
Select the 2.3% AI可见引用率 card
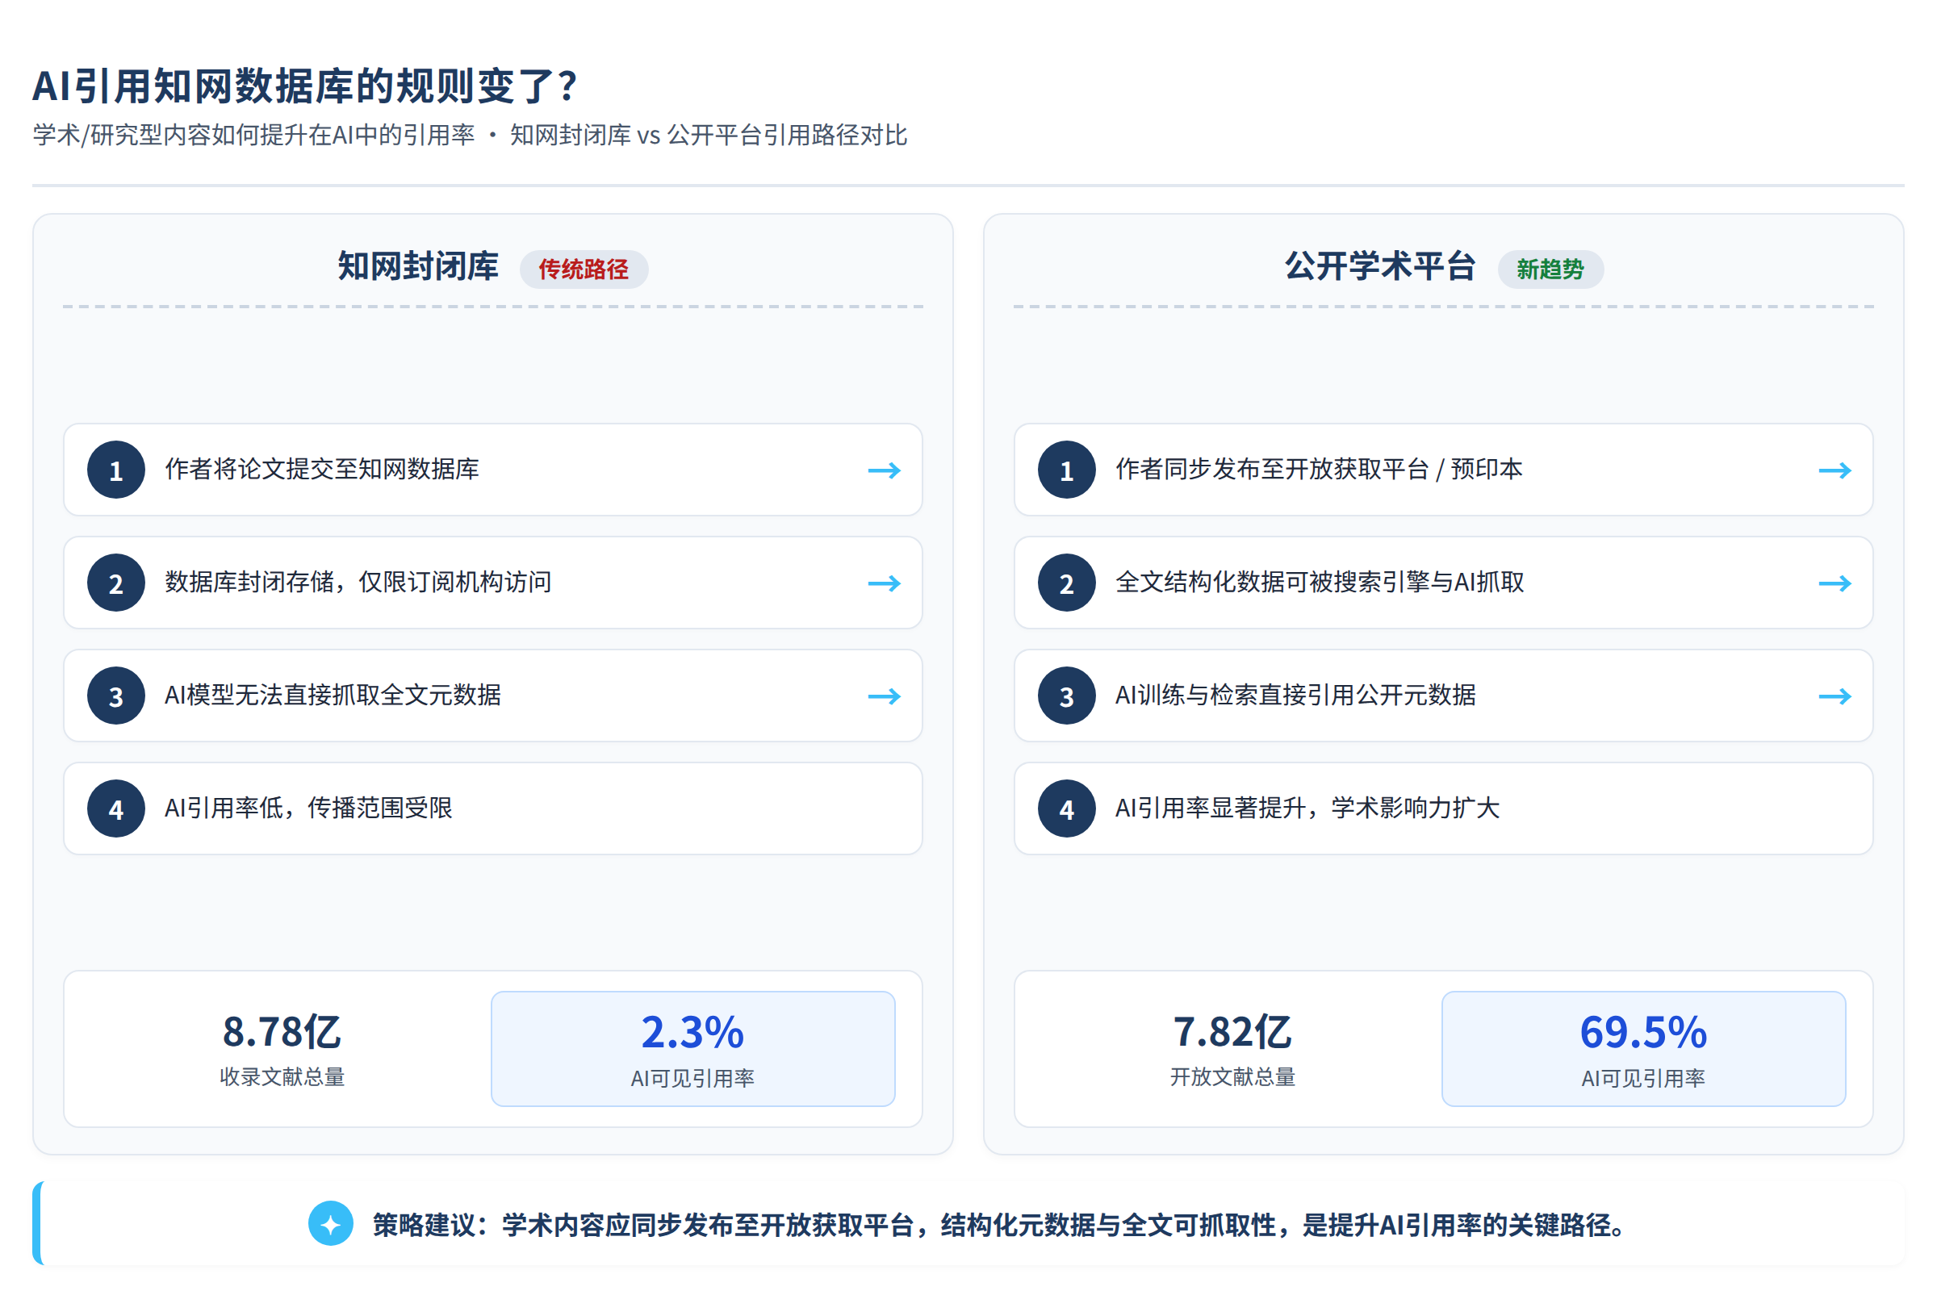pyautogui.click(x=692, y=1048)
